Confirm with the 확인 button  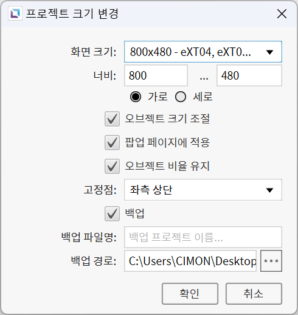click(190, 294)
